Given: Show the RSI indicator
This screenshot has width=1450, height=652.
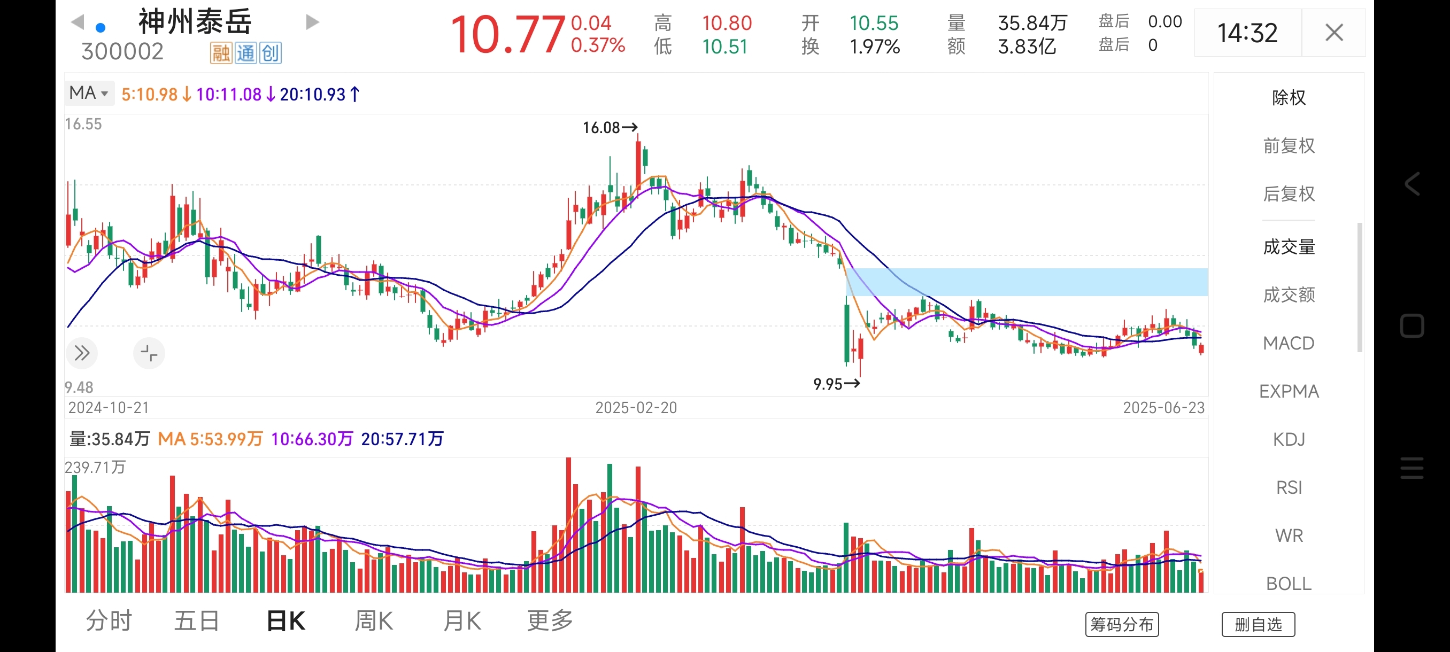Looking at the screenshot, I should (x=1289, y=487).
